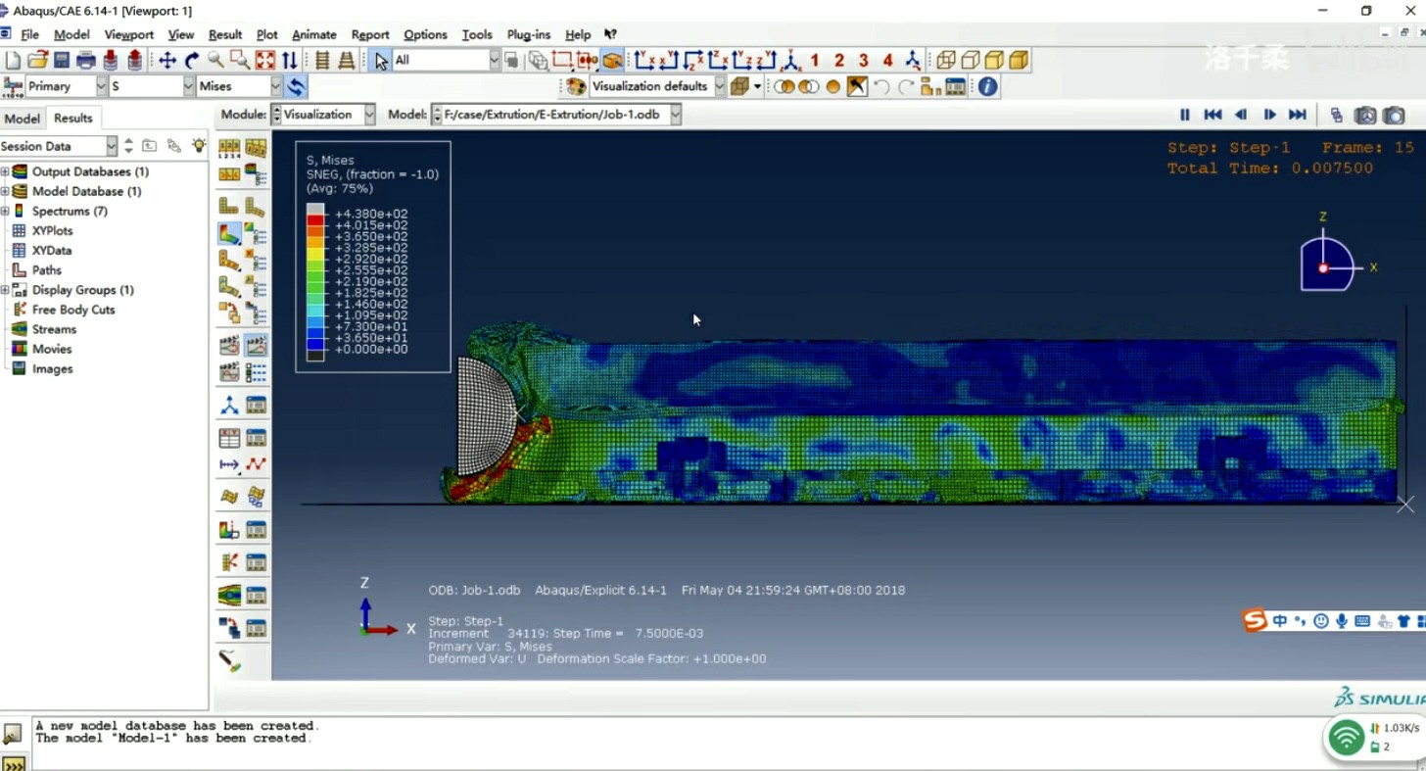Viewport: 1426px width, 771px height.
Task: Open the Query information tool
Action: point(987,87)
